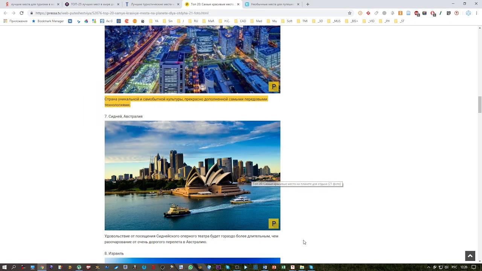Click the heading '7. Сидней, Австралия'
The width and height of the screenshot is (482, 271).
pos(124,116)
